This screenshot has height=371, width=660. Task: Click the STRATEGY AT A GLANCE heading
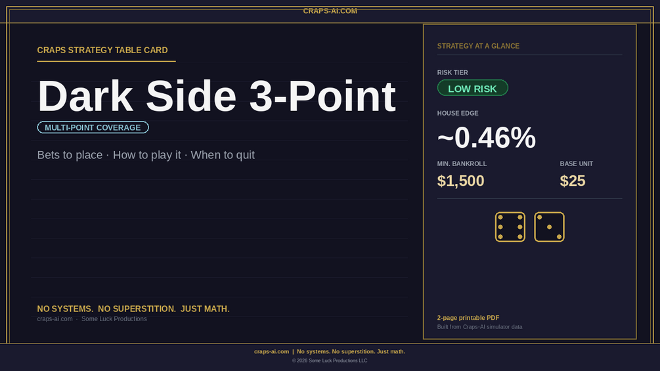coord(478,46)
